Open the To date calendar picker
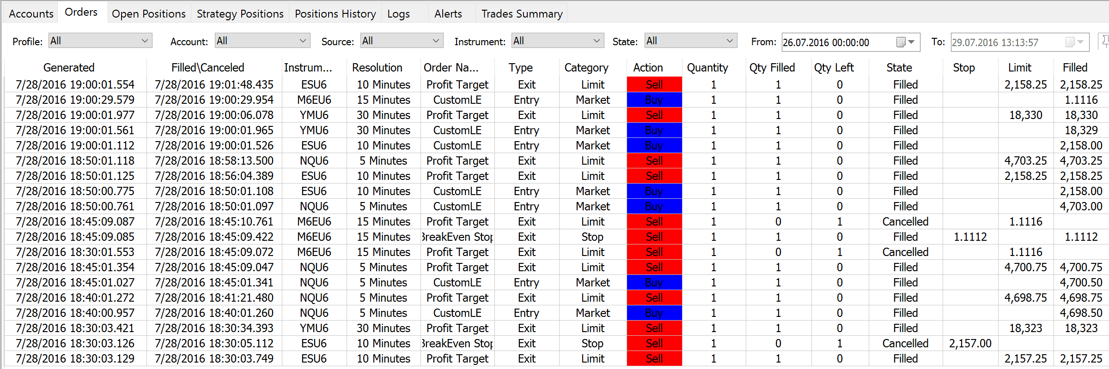 [1074, 42]
